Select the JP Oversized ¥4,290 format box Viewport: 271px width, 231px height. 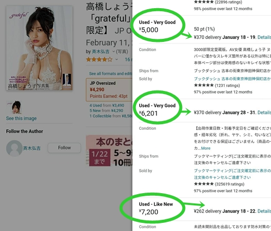pyautogui.click(x=109, y=89)
